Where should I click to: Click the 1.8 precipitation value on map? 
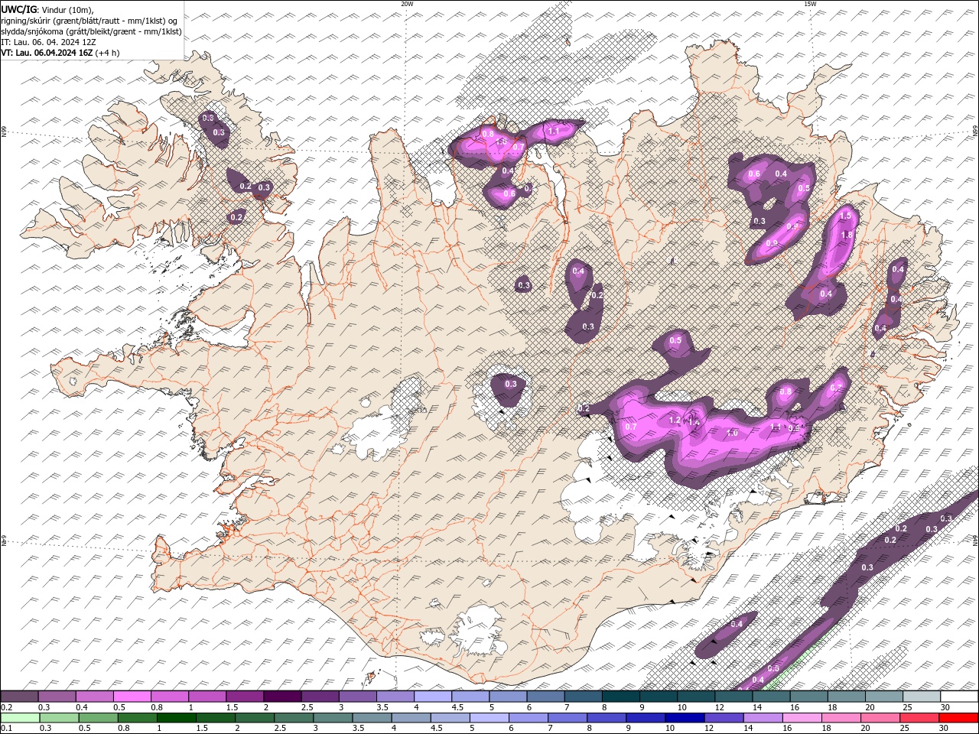[846, 235]
